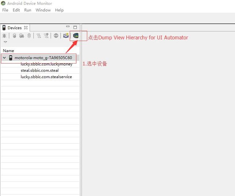The height and width of the screenshot is (196, 235).
Task: Select the Devices tab
Action: coord(14,28)
